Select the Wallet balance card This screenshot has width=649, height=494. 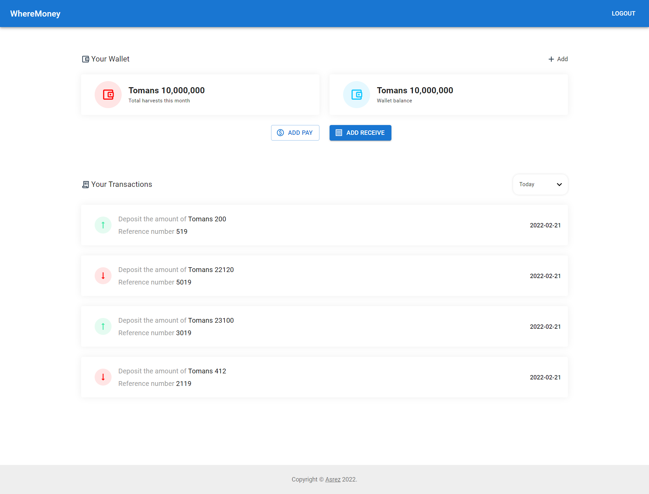click(449, 95)
